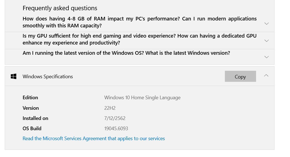Open the latest Windows OS question text
This screenshot has height=157, width=290.
pyautogui.click(x=126, y=53)
